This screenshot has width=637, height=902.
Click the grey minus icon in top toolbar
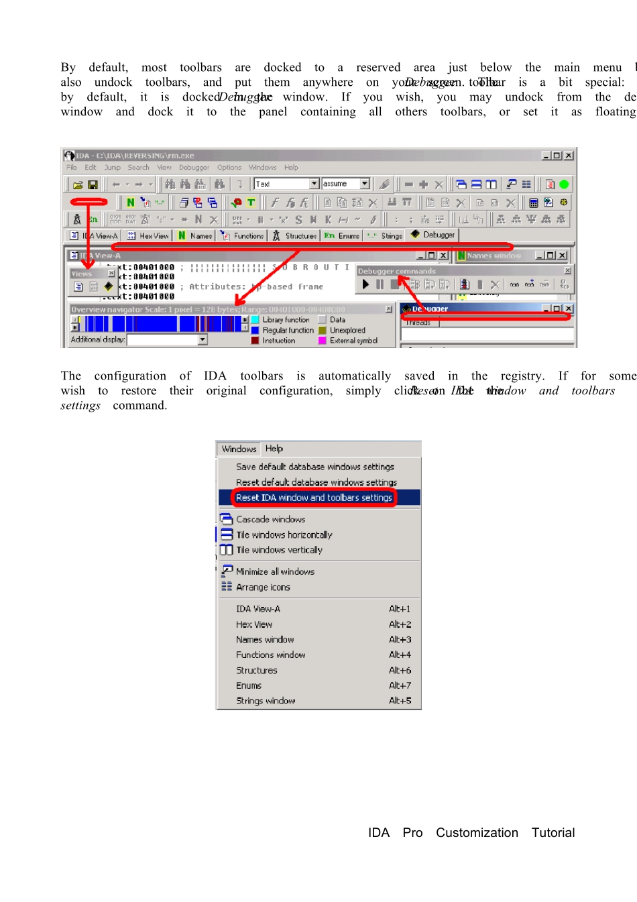click(x=408, y=184)
